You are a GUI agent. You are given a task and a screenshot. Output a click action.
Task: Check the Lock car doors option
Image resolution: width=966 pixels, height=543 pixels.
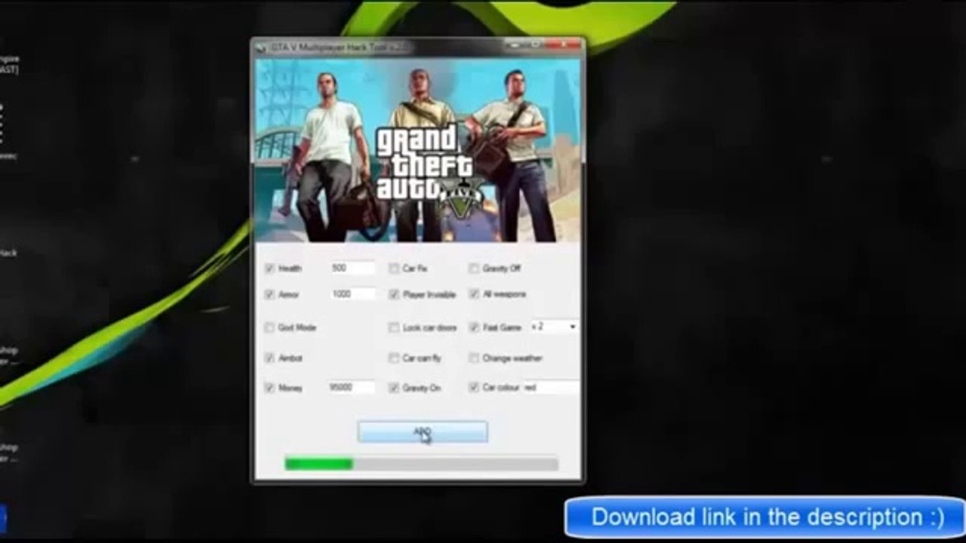coord(394,327)
